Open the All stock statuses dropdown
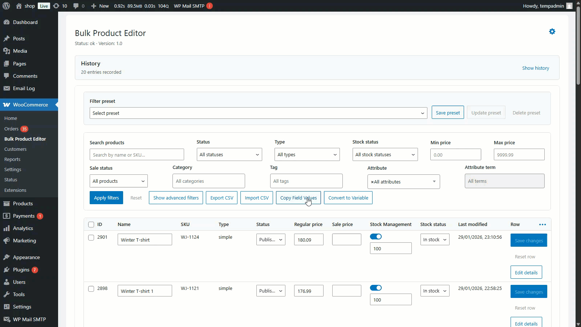This screenshot has width=581, height=327. pos(385,155)
